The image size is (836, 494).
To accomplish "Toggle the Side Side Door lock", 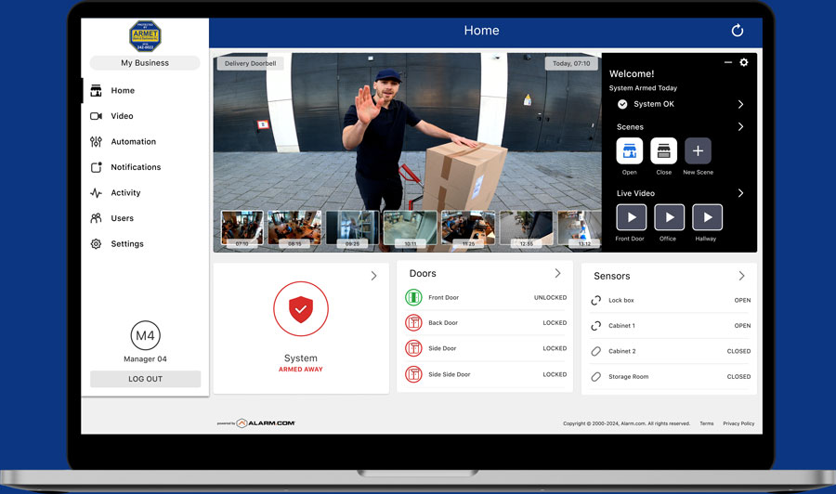I will point(413,374).
